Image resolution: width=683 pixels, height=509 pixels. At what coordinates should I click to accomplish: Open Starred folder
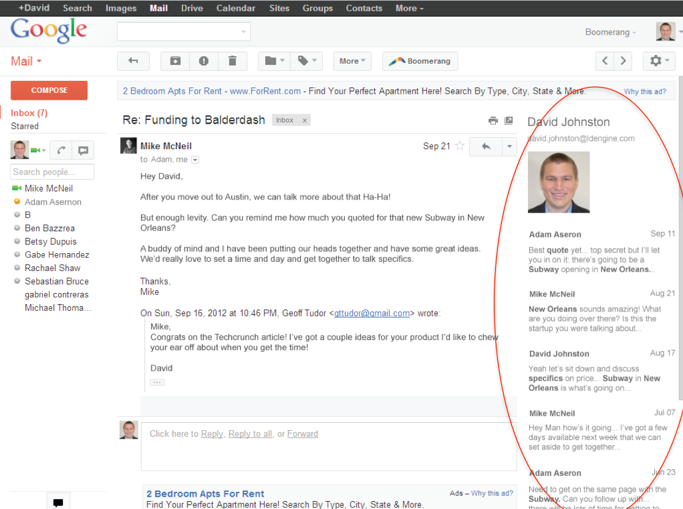[x=25, y=126]
